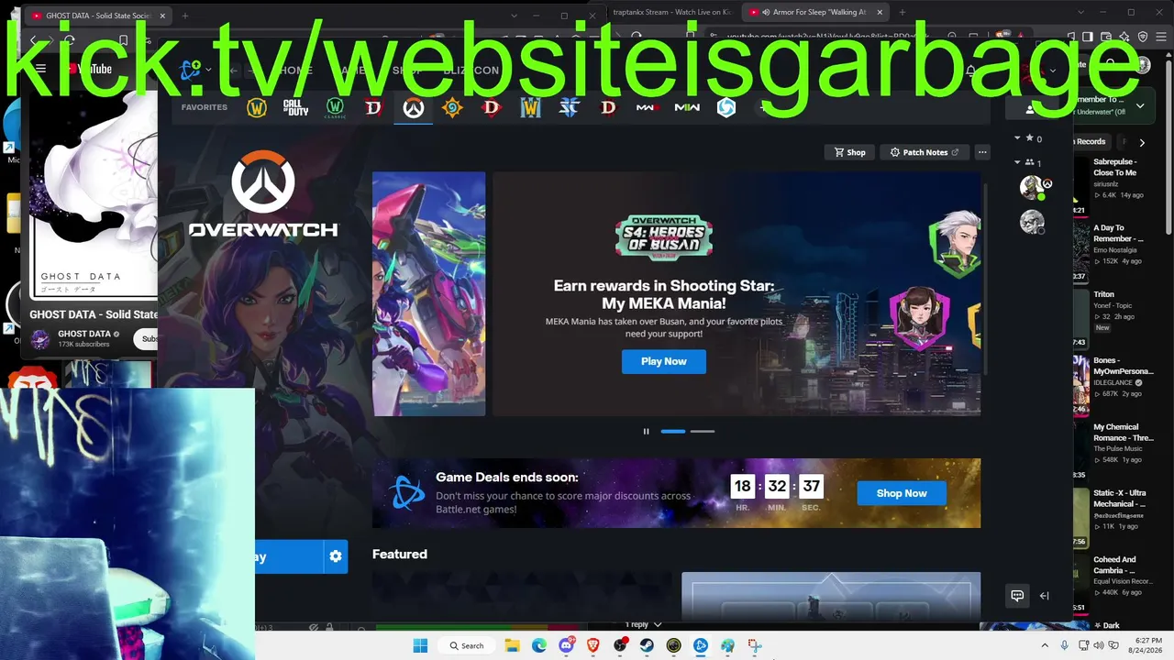Open the GHOST DATA channel name on YouTube

click(84, 334)
